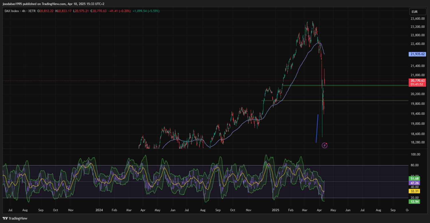430x223 pixels.
Task: Click the 4h timeframe in chart legend
Action: coord(24,11)
